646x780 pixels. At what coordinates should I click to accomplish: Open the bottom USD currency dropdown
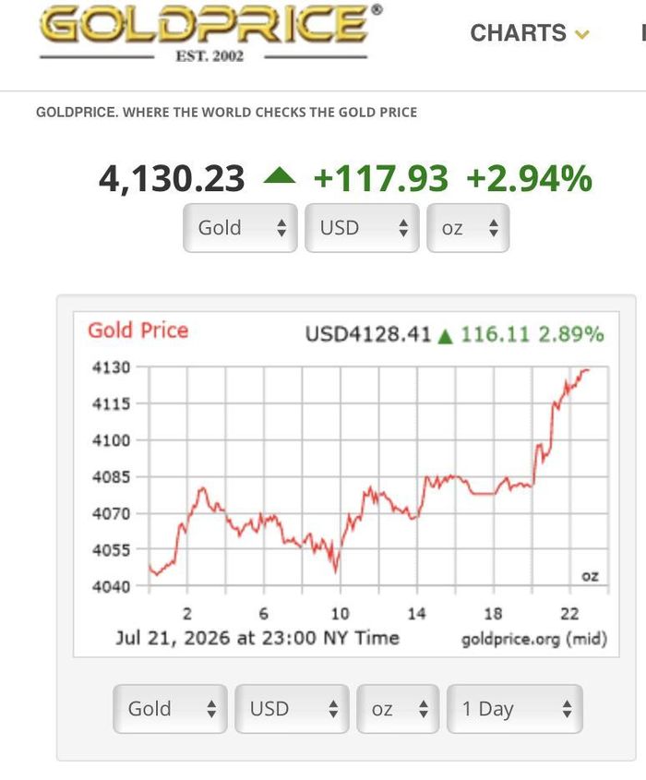click(x=292, y=708)
